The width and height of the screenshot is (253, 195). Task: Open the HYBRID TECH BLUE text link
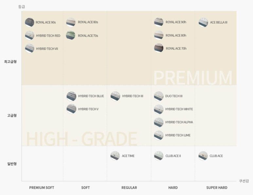91,96
